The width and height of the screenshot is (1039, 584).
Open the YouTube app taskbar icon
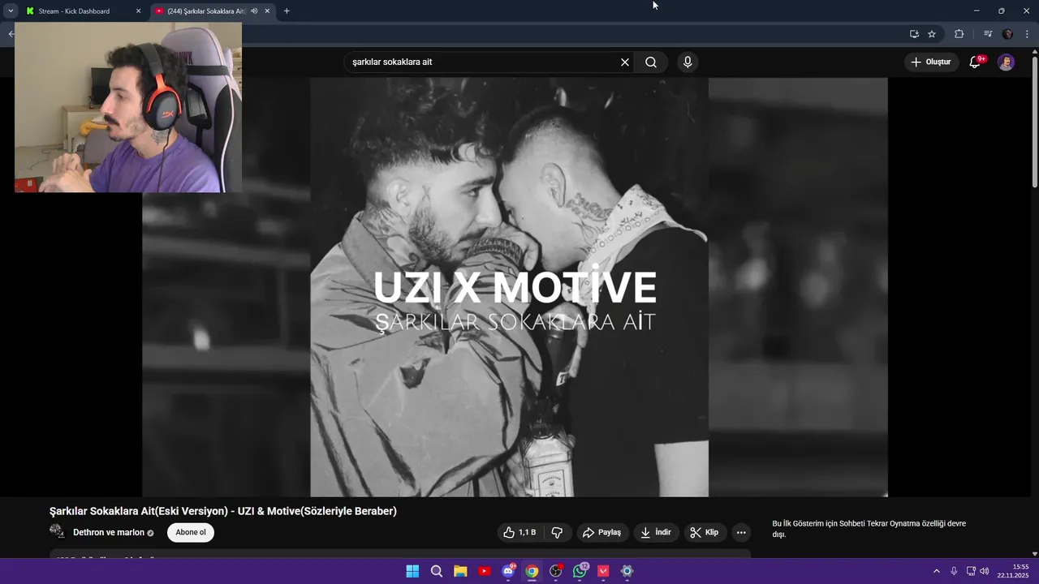(x=485, y=571)
